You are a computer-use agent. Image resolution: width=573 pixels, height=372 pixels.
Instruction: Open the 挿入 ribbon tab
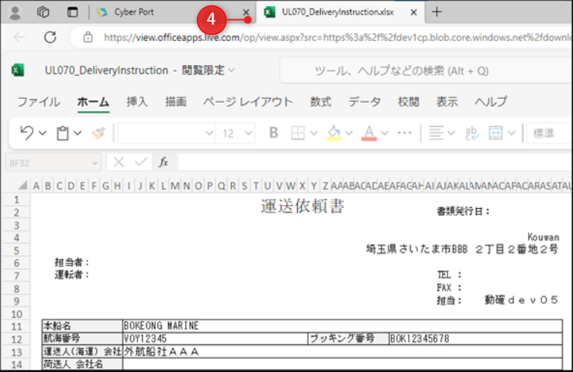[x=137, y=102]
